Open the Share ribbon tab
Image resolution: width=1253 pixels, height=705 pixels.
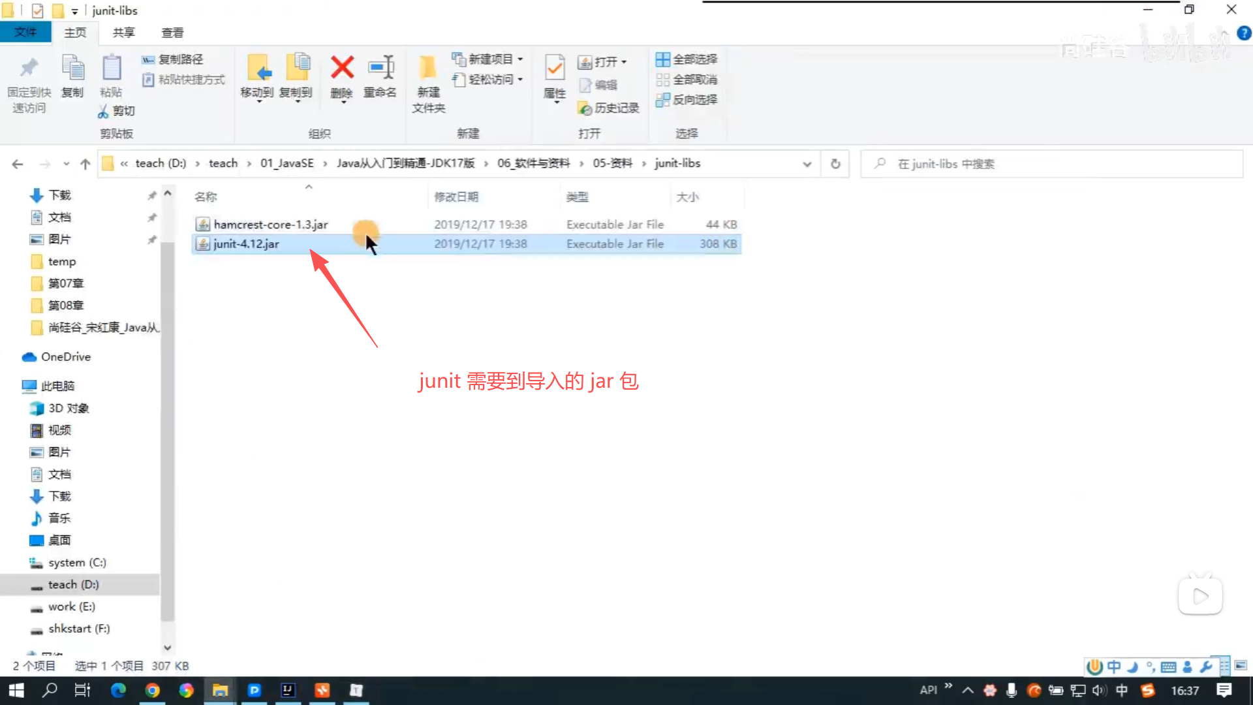point(123,33)
